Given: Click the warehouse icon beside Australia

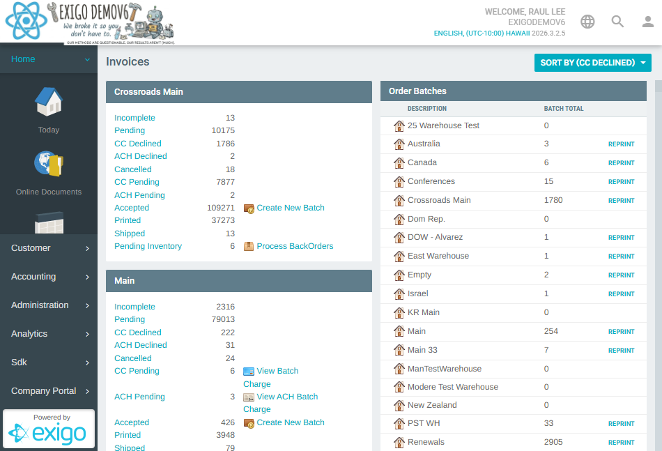Looking at the screenshot, I should (399, 144).
